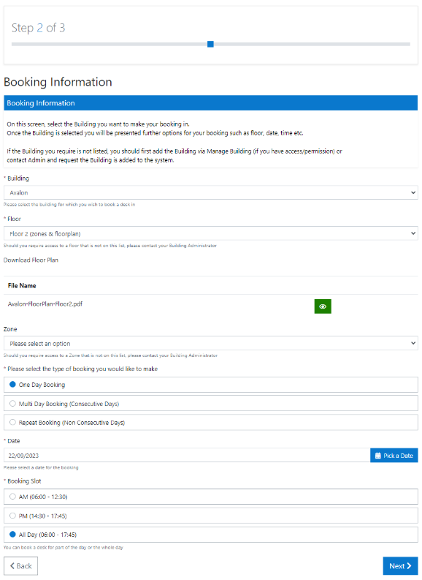The height and width of the screenshot is (580, 422).
Task: Go back with the Back button
Action: tap(20, 565)
